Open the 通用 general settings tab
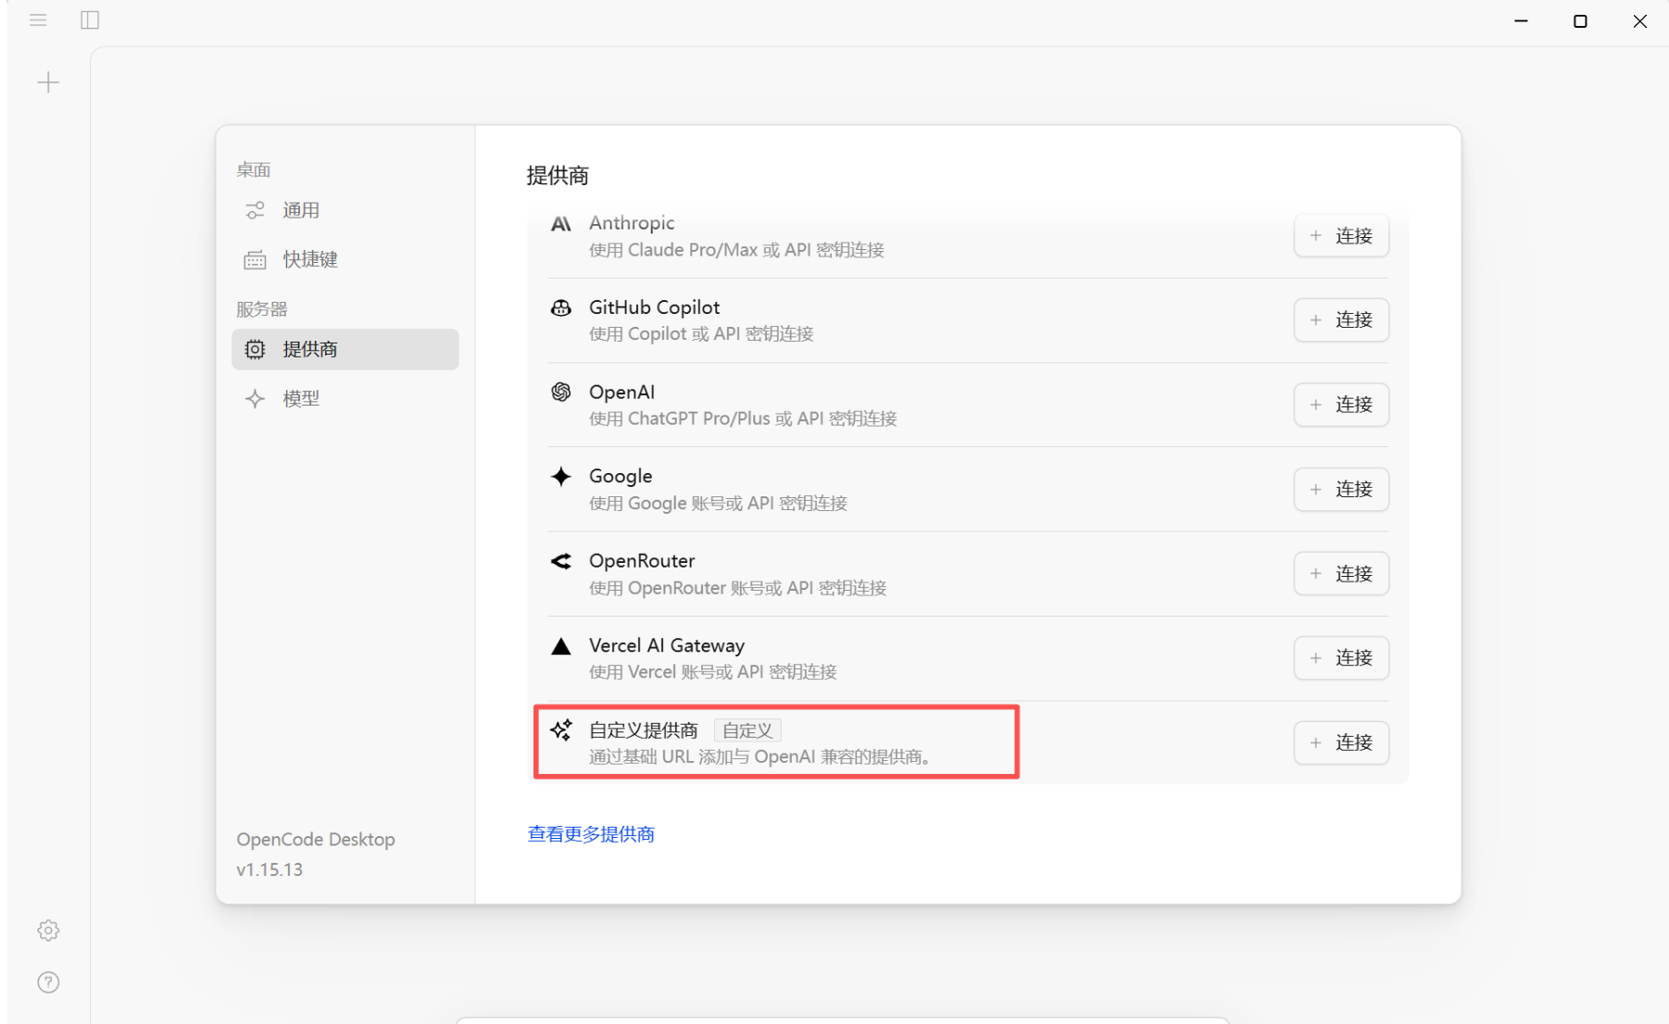 tap(345, 210)
